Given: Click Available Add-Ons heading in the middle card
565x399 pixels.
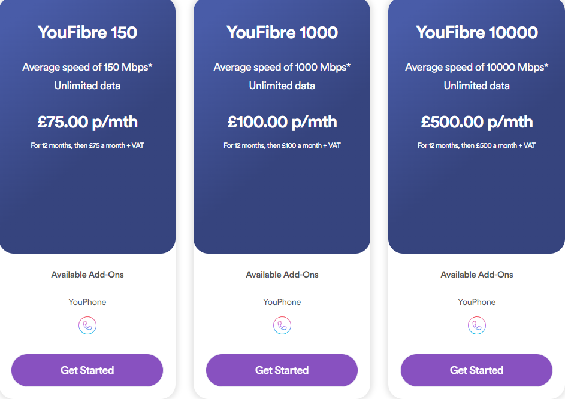Looking at the screenshot, I should pos(282,275).
